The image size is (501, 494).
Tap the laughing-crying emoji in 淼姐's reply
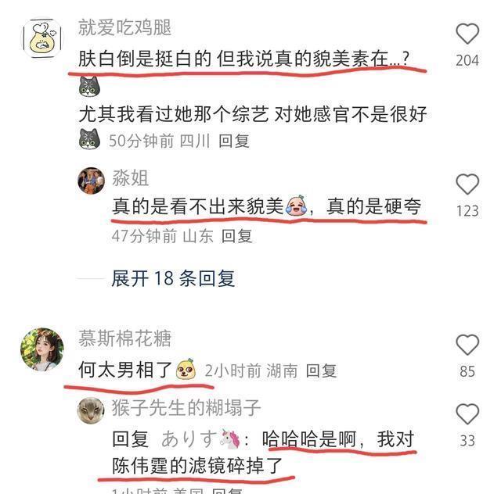(296, 206)
